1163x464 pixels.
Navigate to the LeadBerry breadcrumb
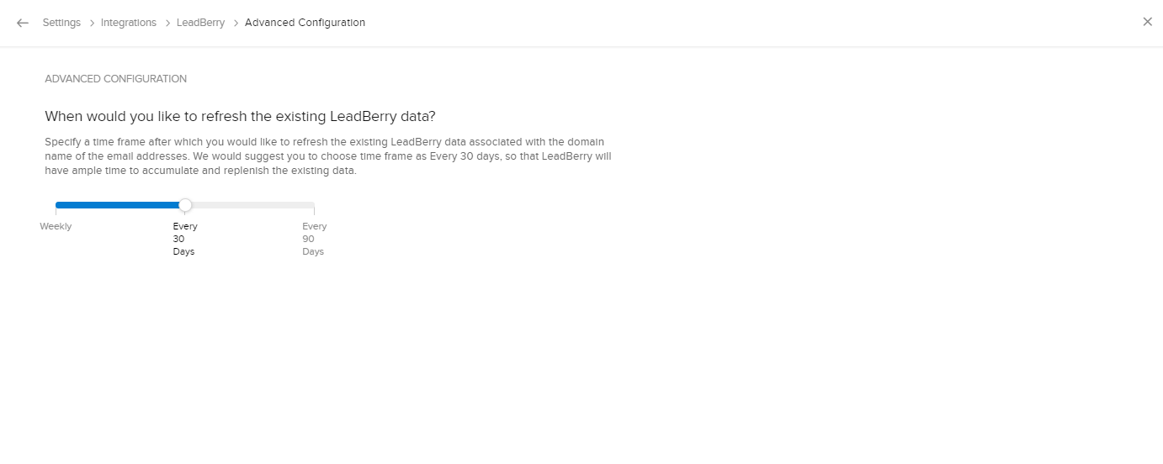[x=200, y=23]
